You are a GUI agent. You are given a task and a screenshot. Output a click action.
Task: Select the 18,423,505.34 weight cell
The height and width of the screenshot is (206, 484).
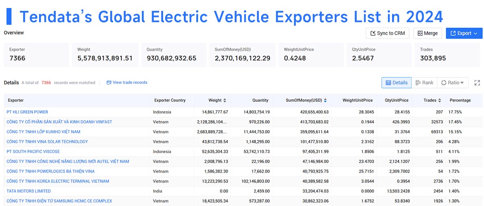[x=212, y=201]
